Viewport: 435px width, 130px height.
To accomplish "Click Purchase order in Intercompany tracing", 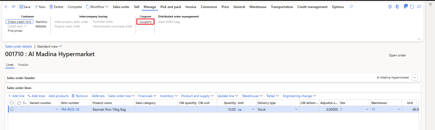I will tap(103, 22).
